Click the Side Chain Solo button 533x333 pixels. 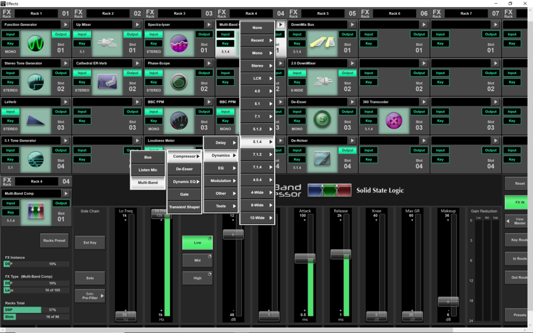click(x=90, y=278)
